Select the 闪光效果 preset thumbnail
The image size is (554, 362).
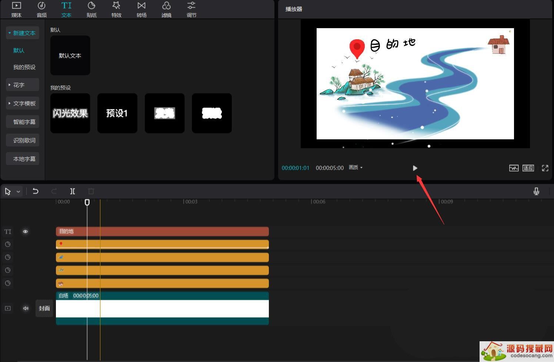(x=70, y=113)
